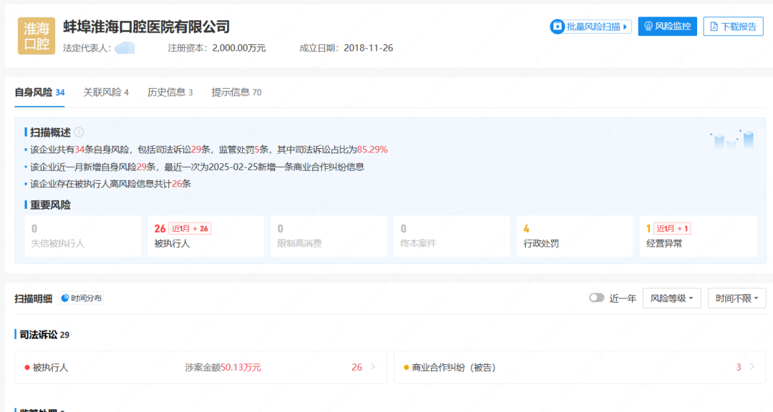Image resolution: width=773 pixels, height=412 pixels.
Task: Click the 商业合作纠纷（被告）label
Action: coord(454,367)
